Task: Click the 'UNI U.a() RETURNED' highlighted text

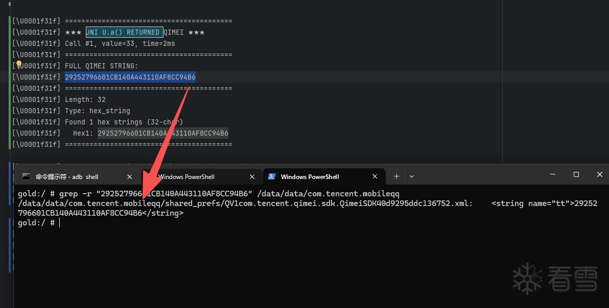Action: [124, 32]
